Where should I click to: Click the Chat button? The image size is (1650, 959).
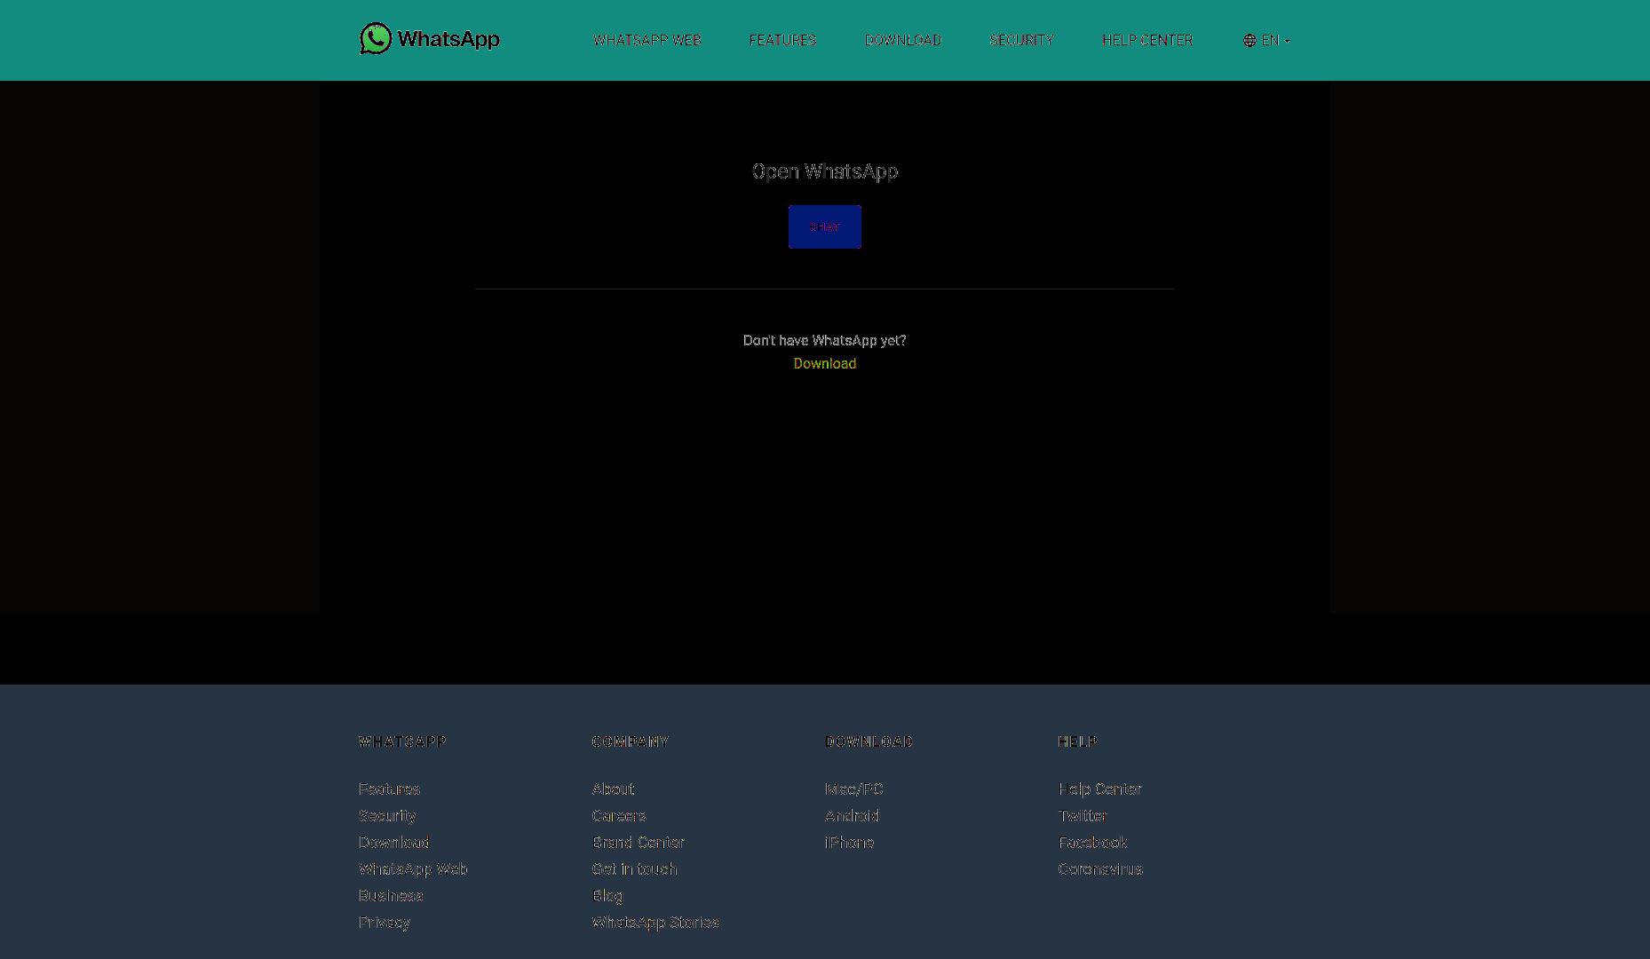tap(825, 226)
